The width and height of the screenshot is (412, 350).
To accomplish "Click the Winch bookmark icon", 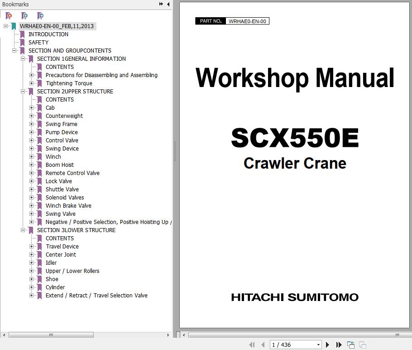I will click(39, 156).
